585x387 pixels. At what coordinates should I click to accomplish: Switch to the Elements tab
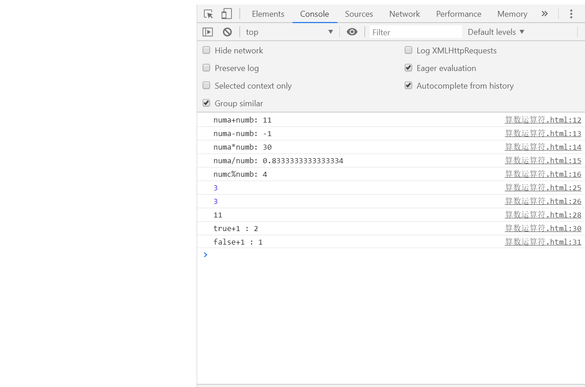(268, 14)
